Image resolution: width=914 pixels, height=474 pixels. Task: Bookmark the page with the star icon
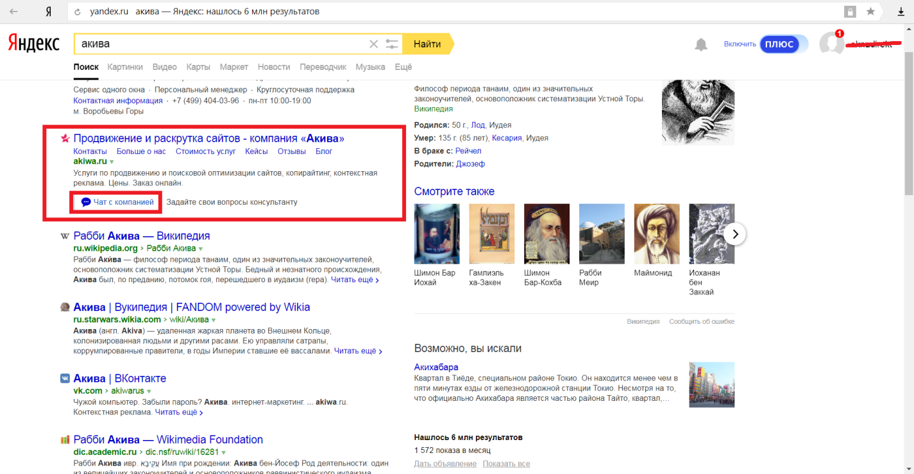870,12
